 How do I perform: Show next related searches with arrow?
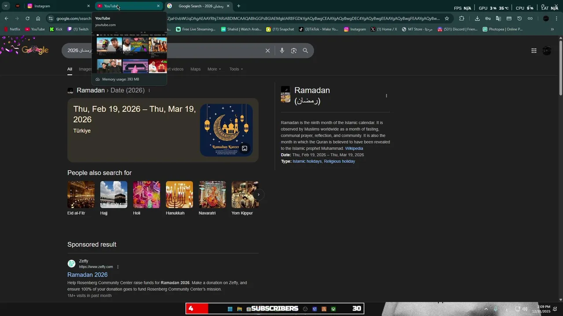tap(259, 194)
